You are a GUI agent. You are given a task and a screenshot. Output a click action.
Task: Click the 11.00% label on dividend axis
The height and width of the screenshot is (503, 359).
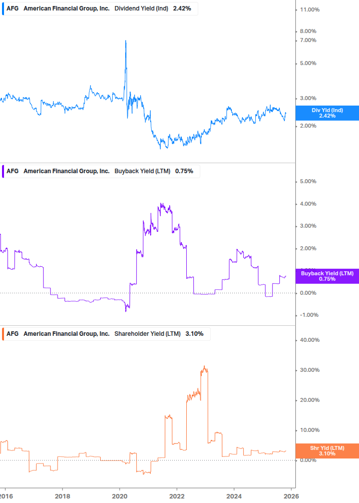(x=308, y=10)
